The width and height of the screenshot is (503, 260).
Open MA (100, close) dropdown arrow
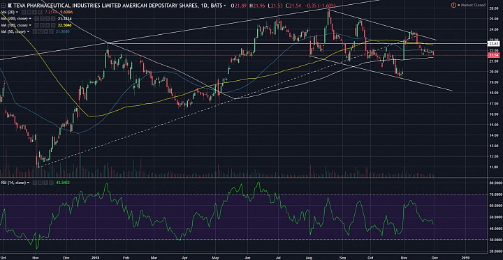tap(30, 25)
